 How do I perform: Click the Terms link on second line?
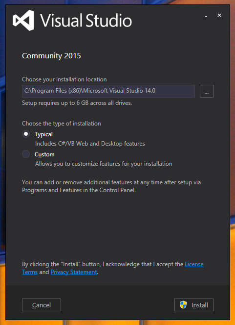click(30, 272)
